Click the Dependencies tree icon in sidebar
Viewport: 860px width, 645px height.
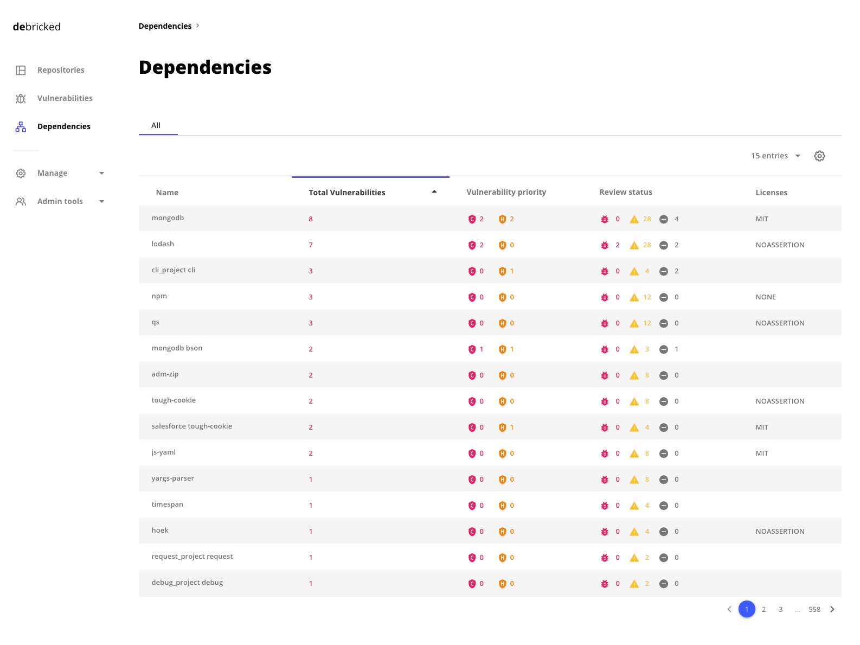[21, 126]
